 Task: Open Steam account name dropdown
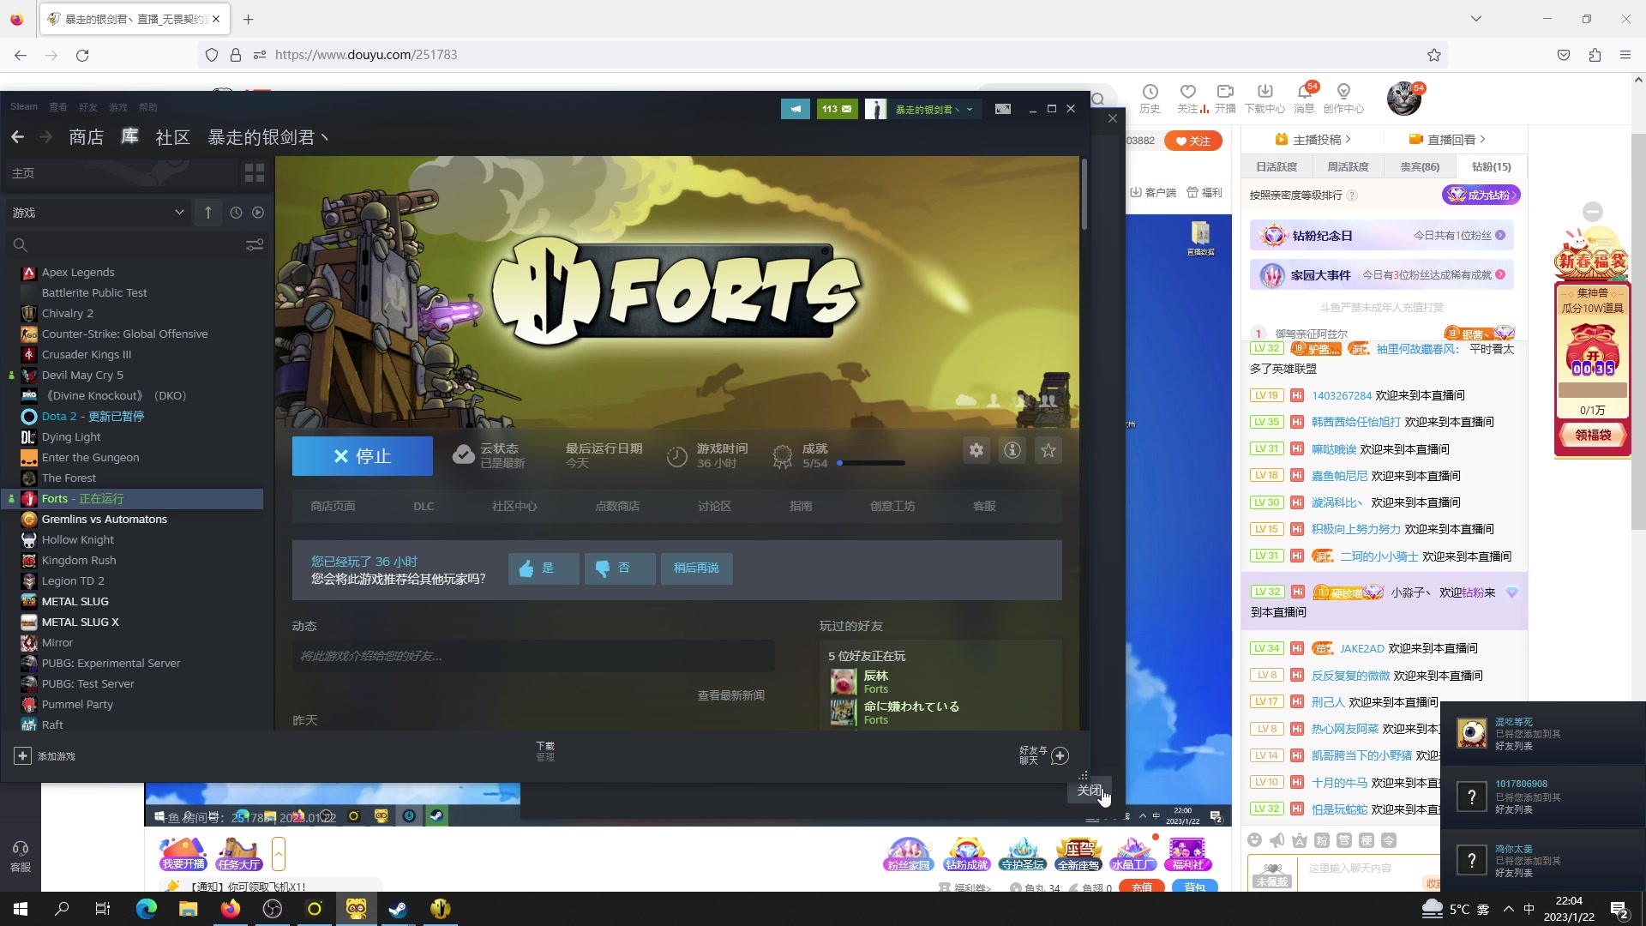coord(934,109)
